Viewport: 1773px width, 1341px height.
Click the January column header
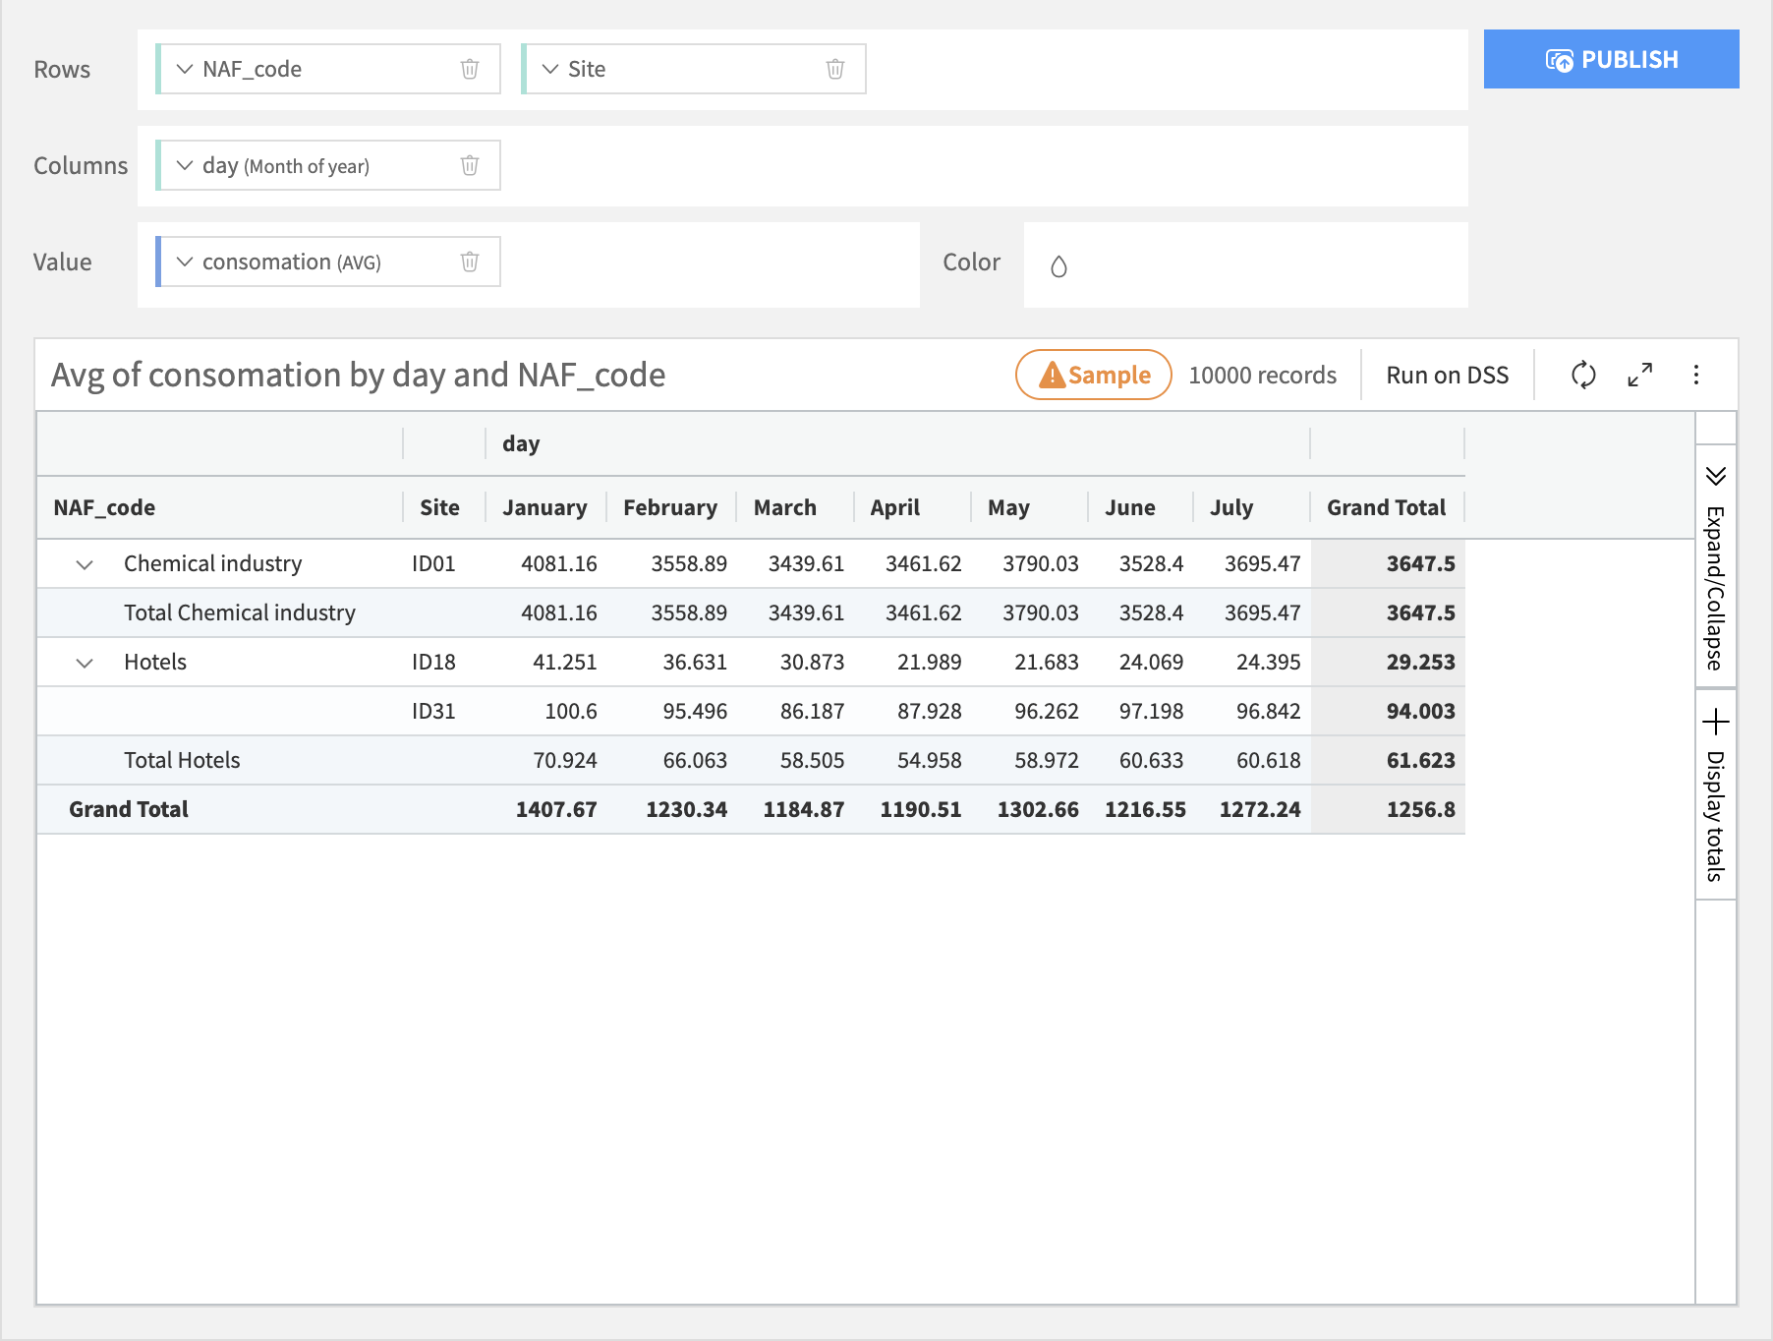click(x=544, y=507)
